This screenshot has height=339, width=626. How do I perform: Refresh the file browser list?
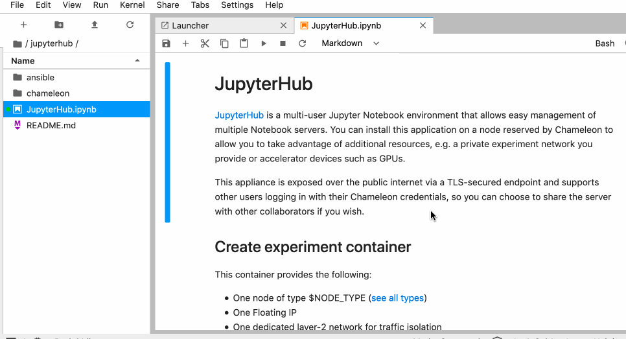(130, 25)
